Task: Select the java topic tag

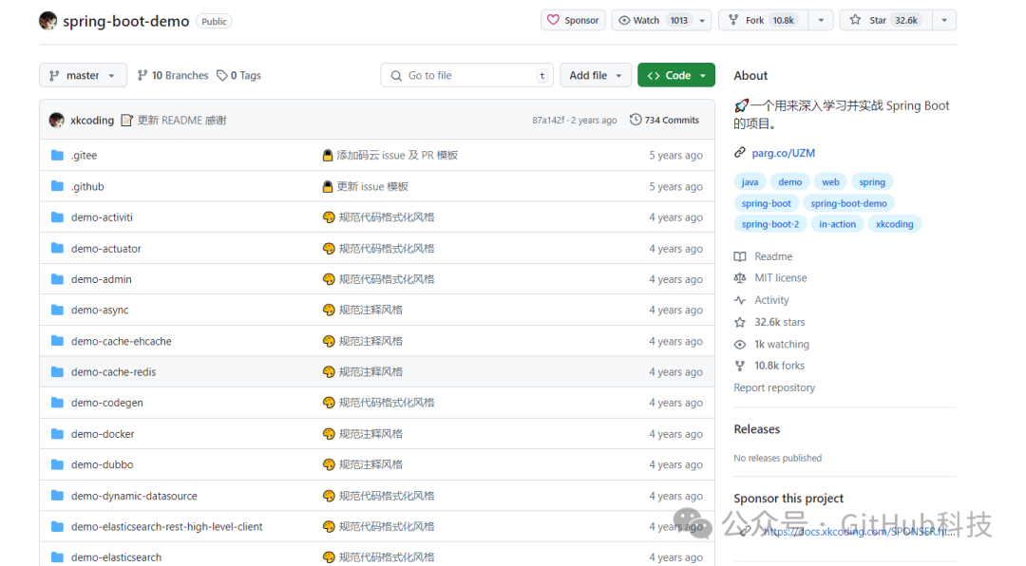Action: click(750, 182)
